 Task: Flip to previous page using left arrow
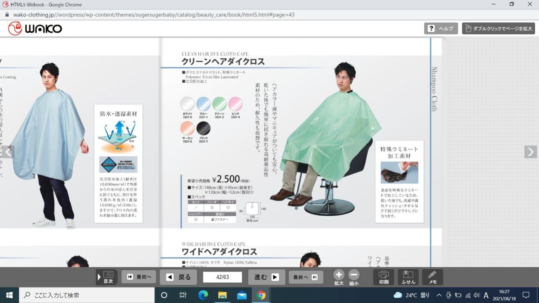(x=8, y=152)
